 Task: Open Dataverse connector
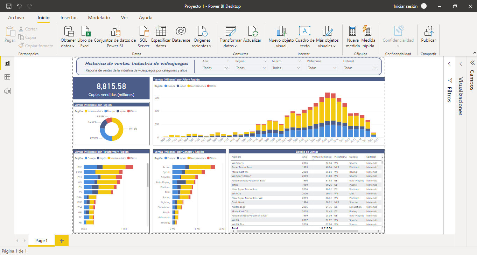(181, 32)
